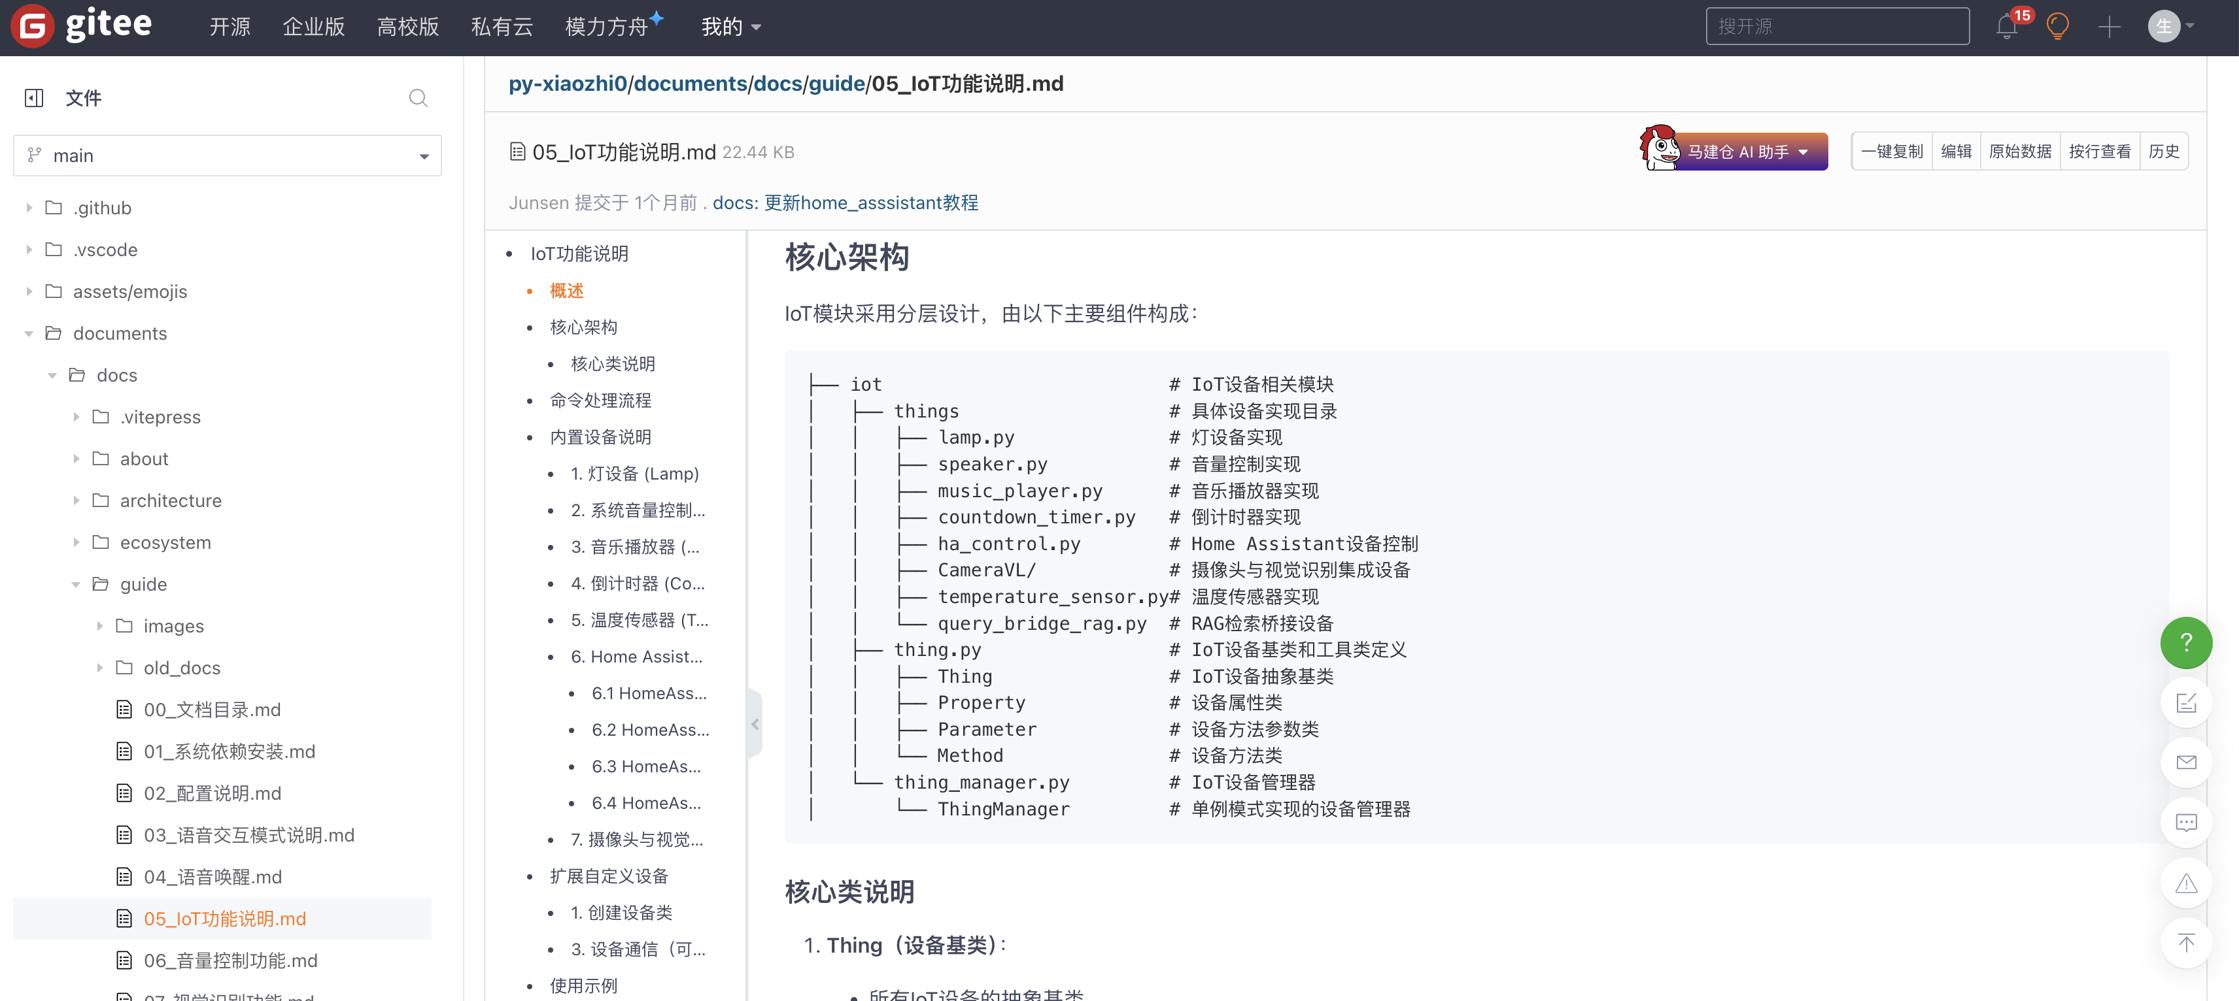Click the 搜开源 search field
This screenshot has width=2239, height=1001.
pyautogui.click(x=1837, y=26)
